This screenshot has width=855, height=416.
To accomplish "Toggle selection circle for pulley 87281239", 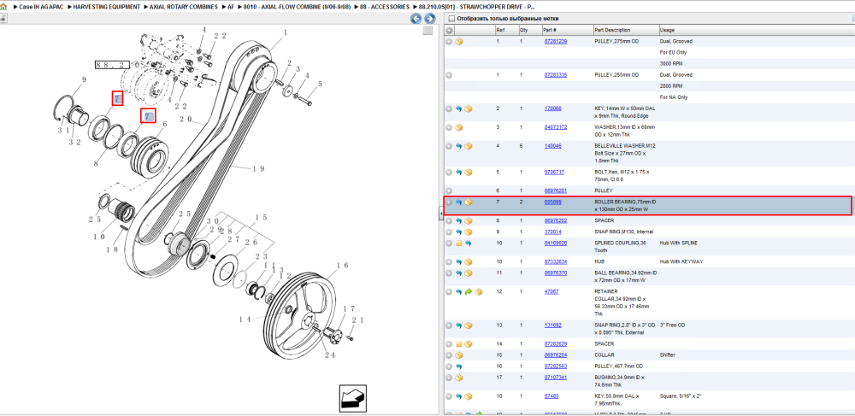I will point(450,41).
